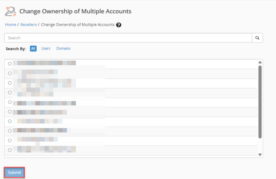
Task: Select the tenth account radio button
Action: click(x=10, y=150)
